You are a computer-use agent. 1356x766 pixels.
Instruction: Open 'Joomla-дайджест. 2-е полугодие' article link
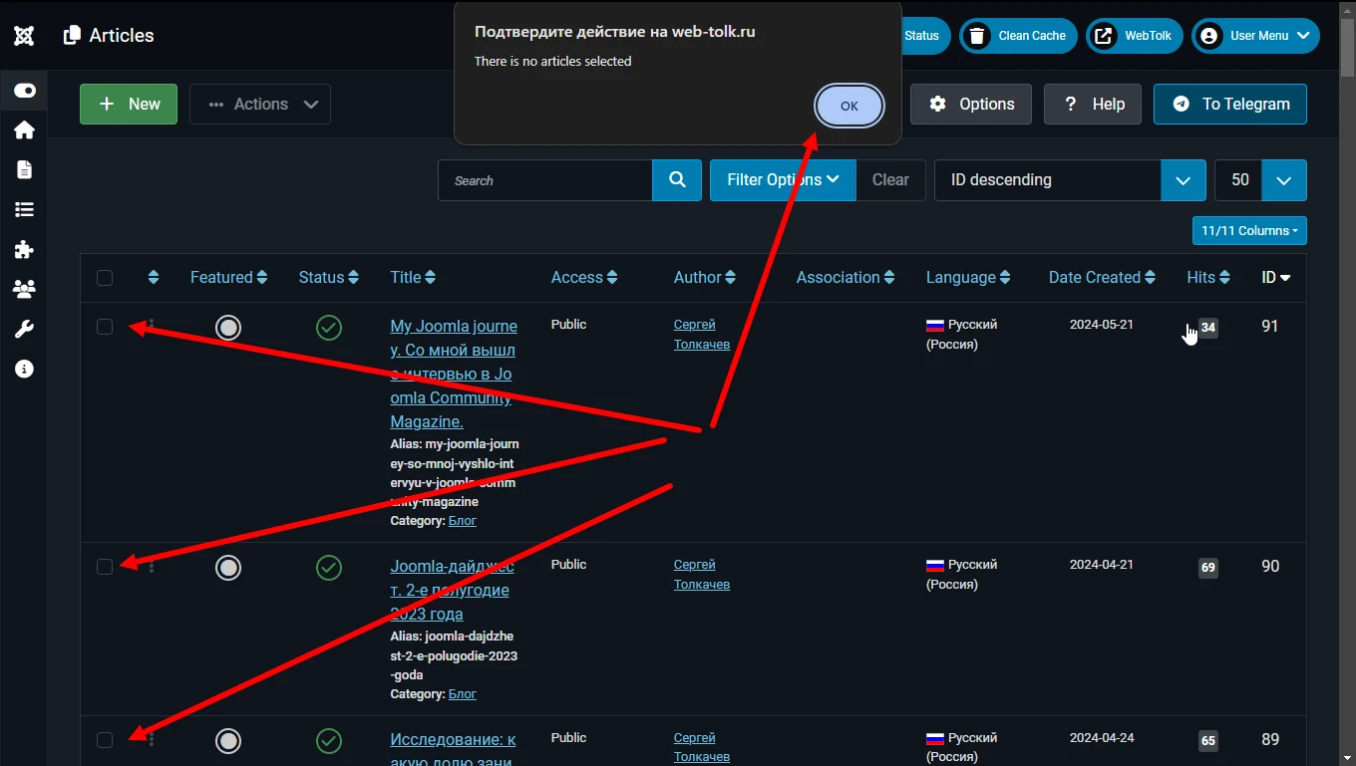[452, 590]
